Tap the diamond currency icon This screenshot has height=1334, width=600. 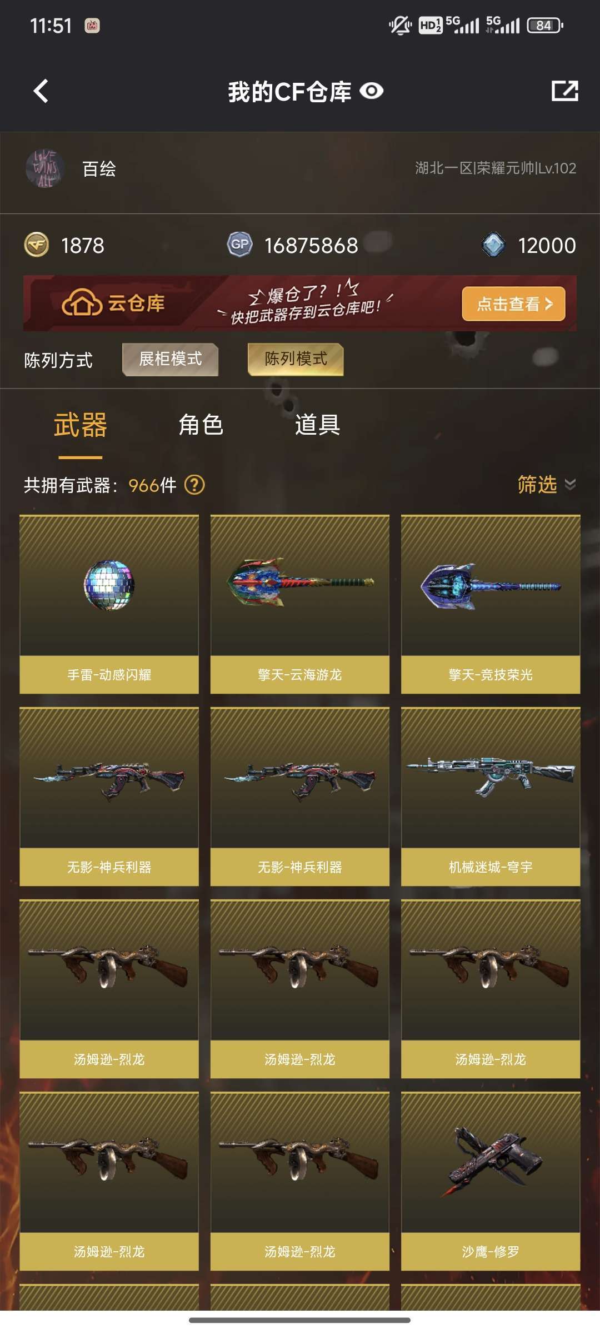tap(493, 245)
